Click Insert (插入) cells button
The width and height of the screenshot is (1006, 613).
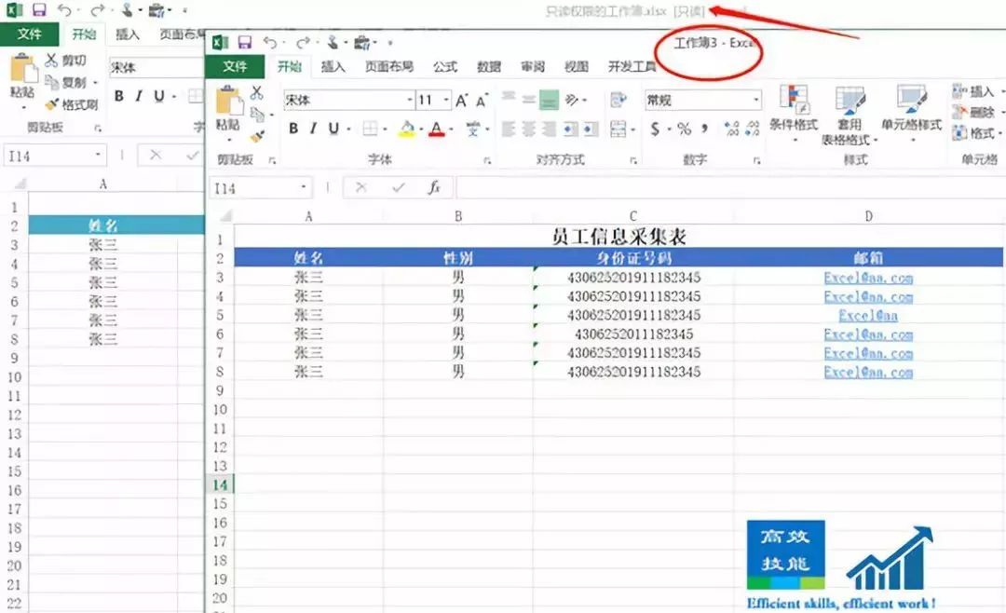[974, 91]
